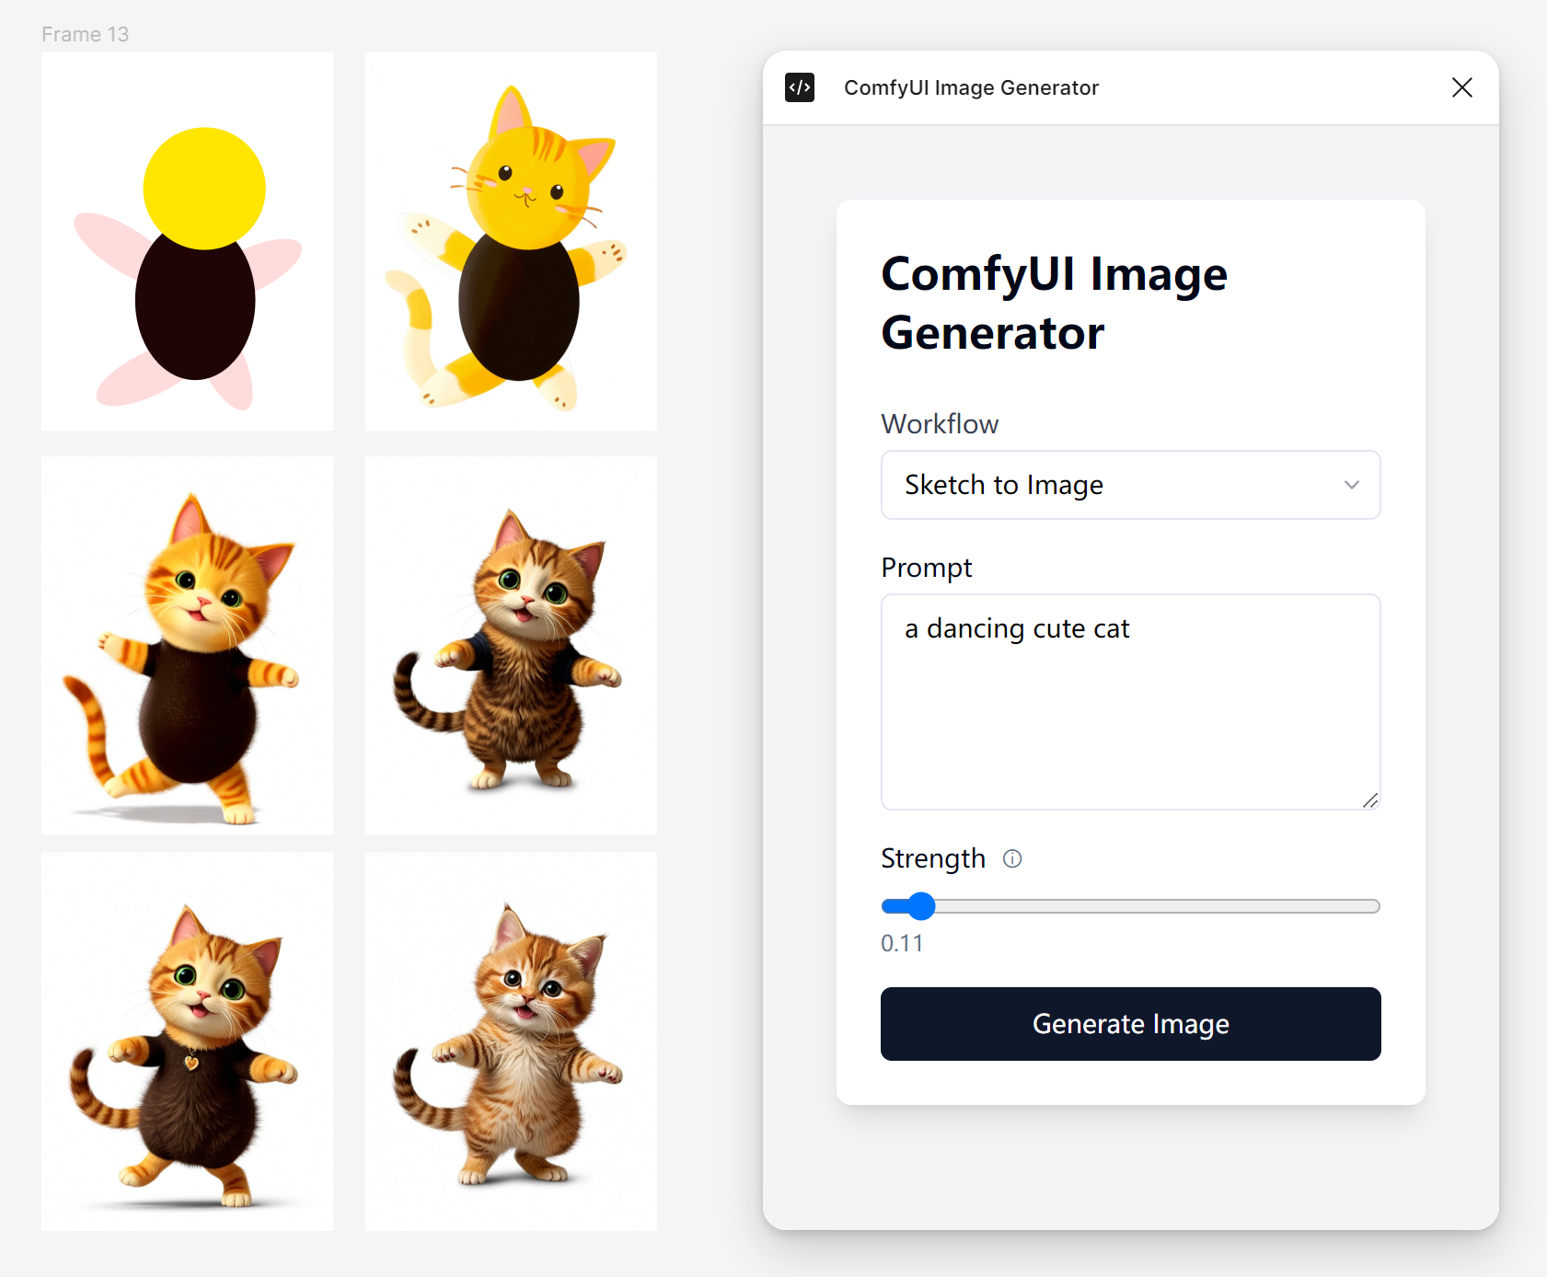Click the Prompt textarea resize grip
1547x1277 pixels.
(x=1370, y=800)
